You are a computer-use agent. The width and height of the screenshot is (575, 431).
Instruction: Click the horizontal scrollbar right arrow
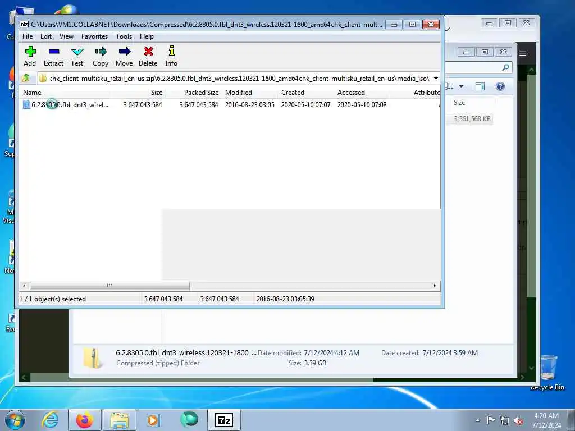435,286
